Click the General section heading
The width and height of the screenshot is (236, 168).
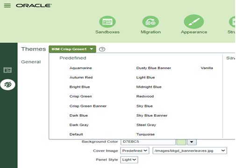coord(31,62)
